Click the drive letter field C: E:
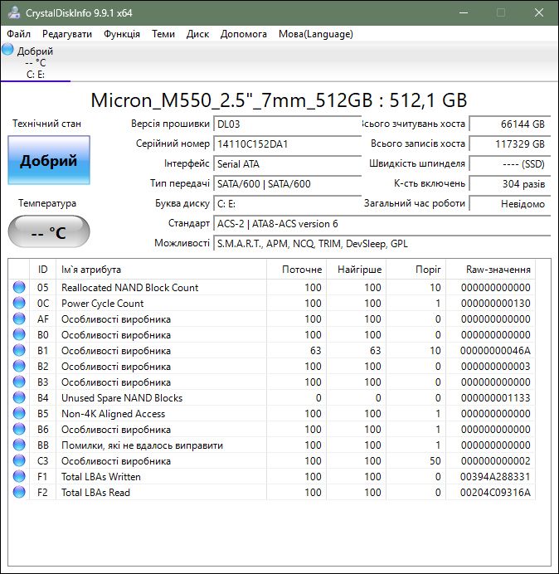 point(287,203)
